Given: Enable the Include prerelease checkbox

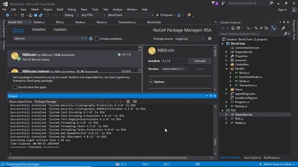Looking at the screenshot, I should pos(96,39).
